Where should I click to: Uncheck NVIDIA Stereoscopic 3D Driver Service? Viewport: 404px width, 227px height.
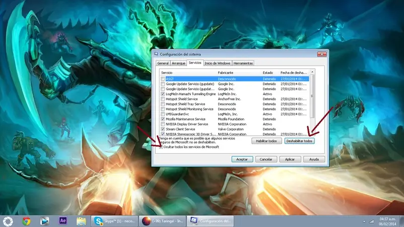(x=163, y=134)
